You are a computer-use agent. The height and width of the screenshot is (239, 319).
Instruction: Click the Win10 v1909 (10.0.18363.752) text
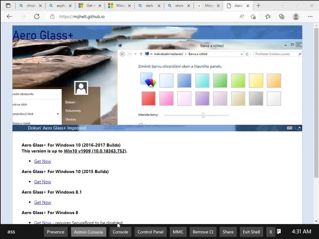click(x=95, y=151)
